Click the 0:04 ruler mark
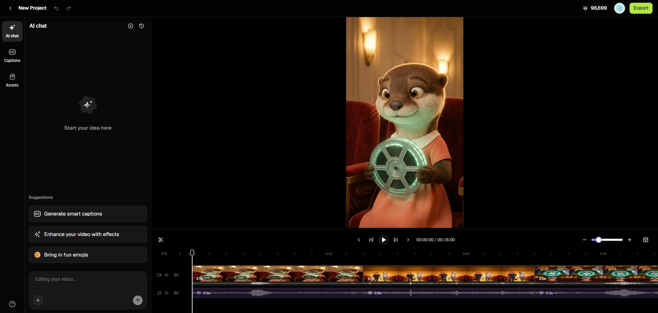 (466, 253)
